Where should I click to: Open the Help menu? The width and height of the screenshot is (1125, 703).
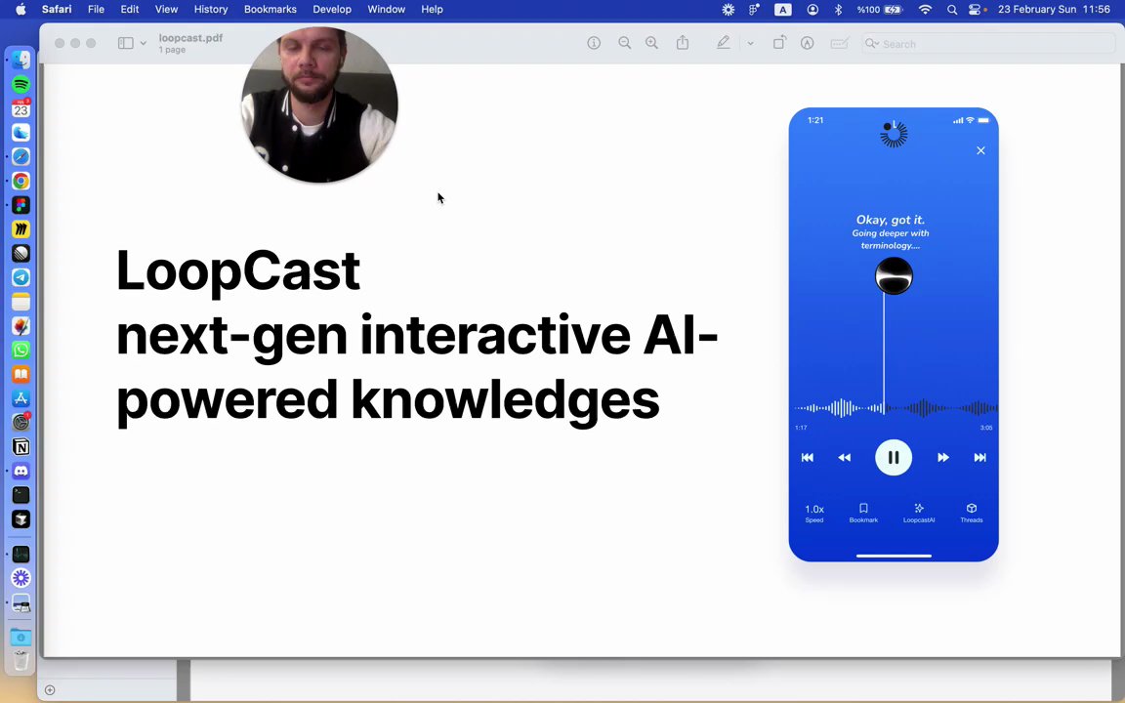(432, 10)
